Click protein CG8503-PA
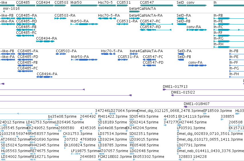Image resolution: width=244 pixels, height=161 pixels. (61, 54)
